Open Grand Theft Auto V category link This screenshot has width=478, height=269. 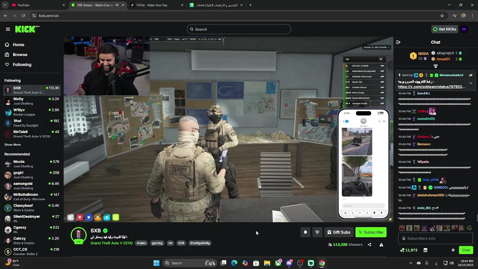click(x=111, y=243)
